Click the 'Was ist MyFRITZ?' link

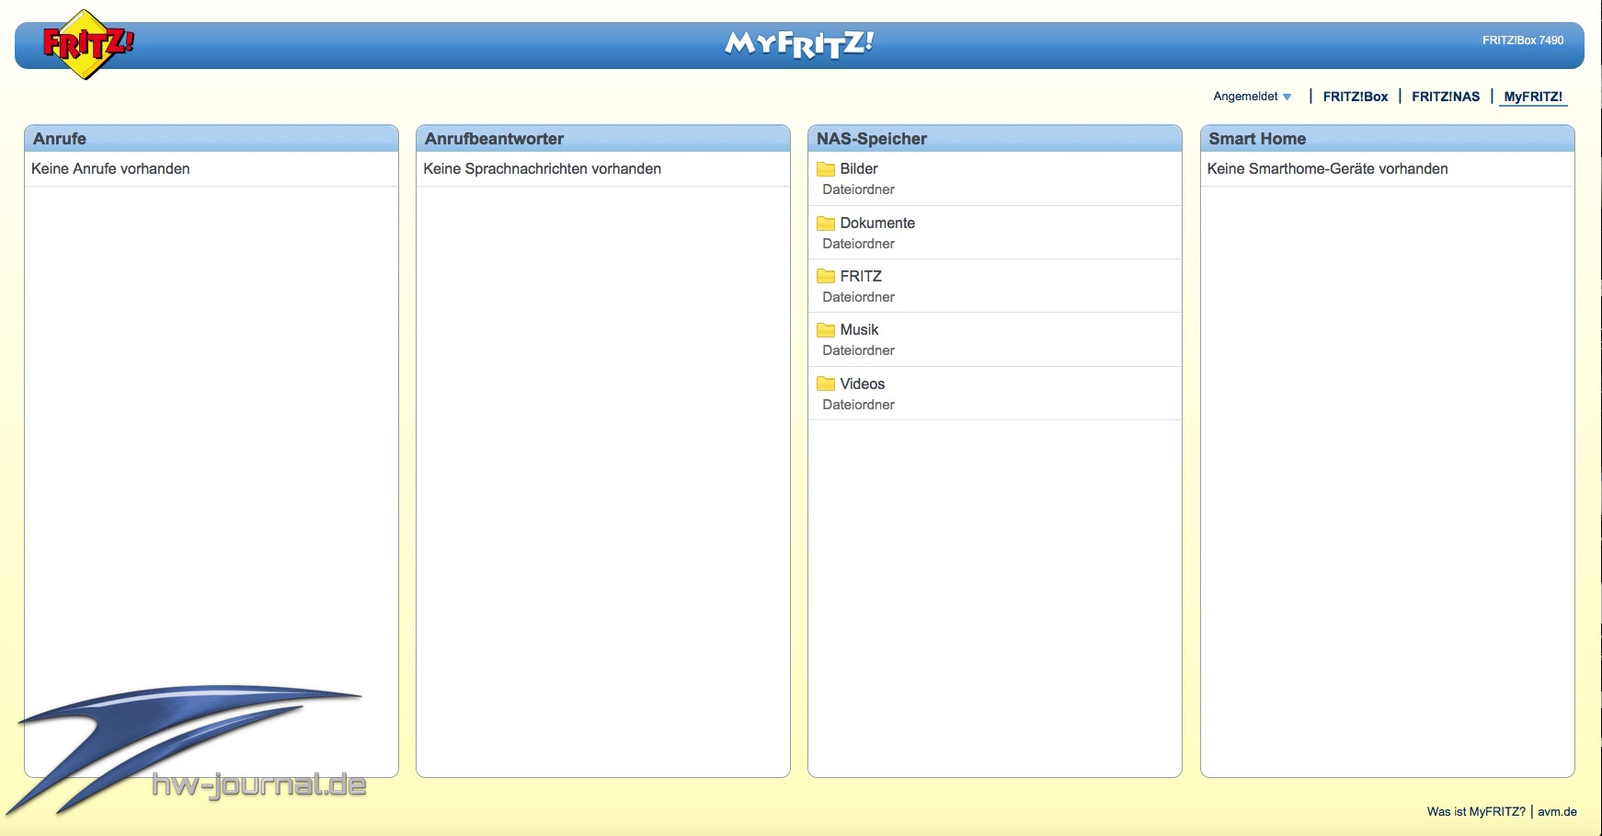pos(1476,811)
